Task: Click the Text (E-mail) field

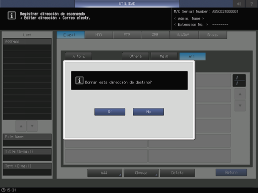Action: (27, 169)
